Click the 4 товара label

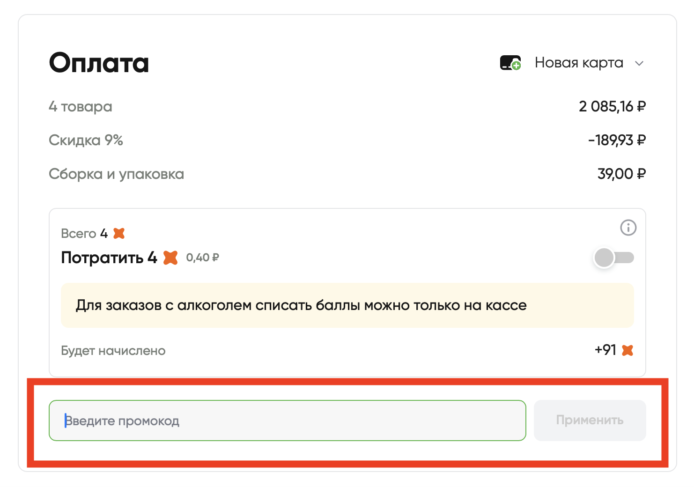tap(81, 107)
